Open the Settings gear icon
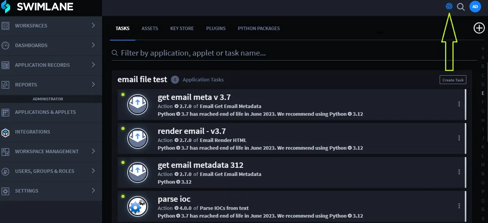Viewport: 488px width, 223px height. click(x=5, y=191)
